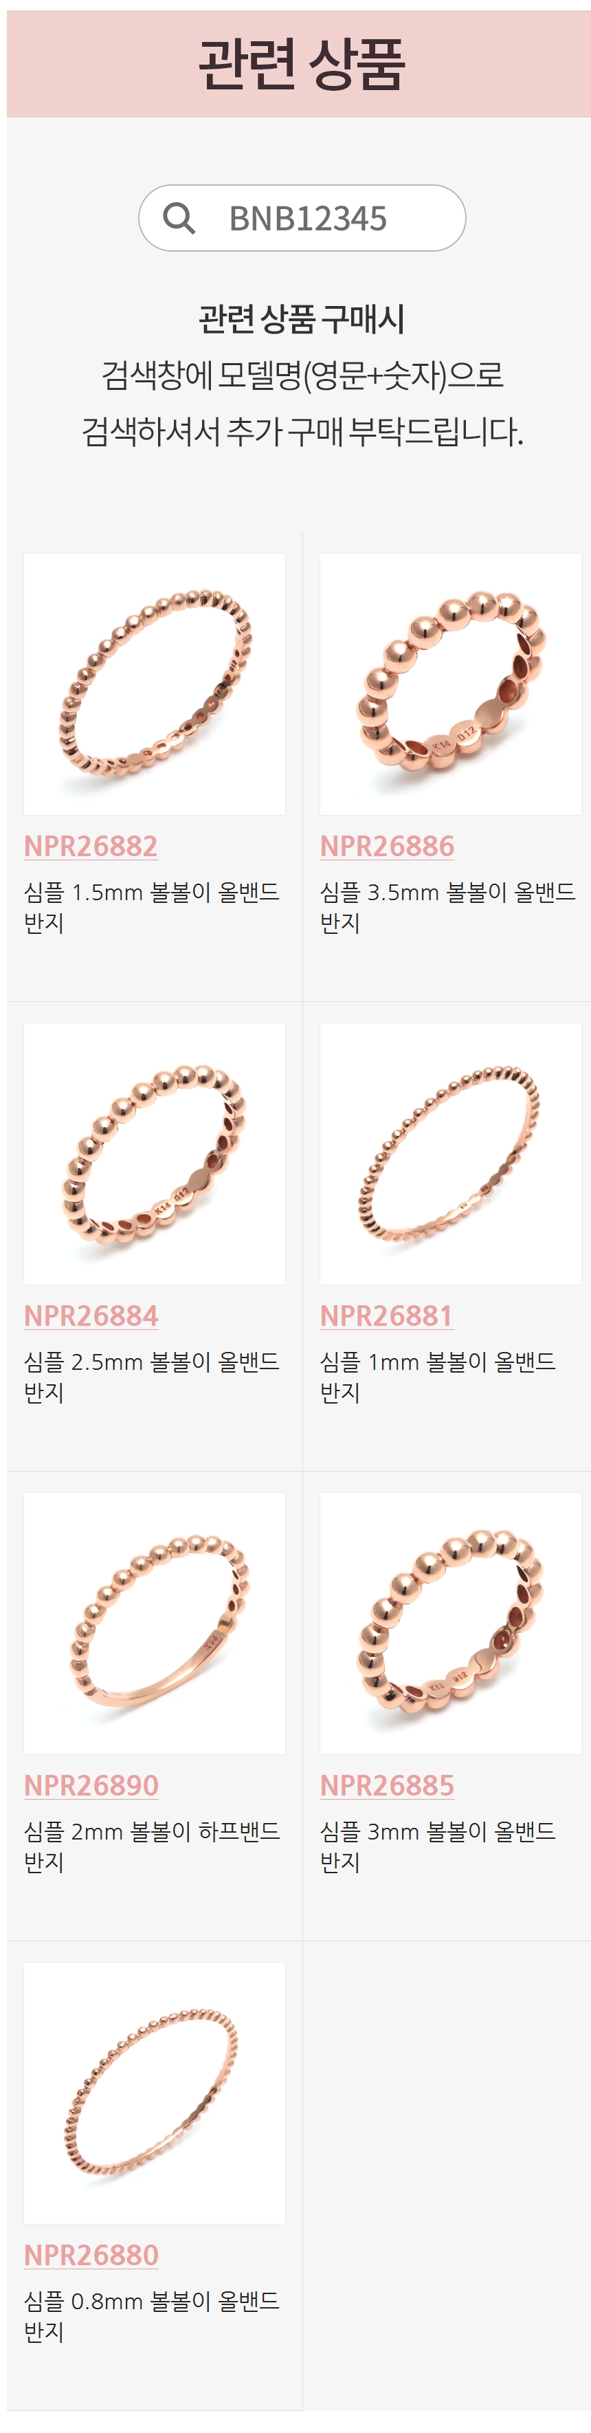
Task: Click the 심플 1.5mm 볼볼이 올밴드 반지 title
Action: (x=151, y=907)
